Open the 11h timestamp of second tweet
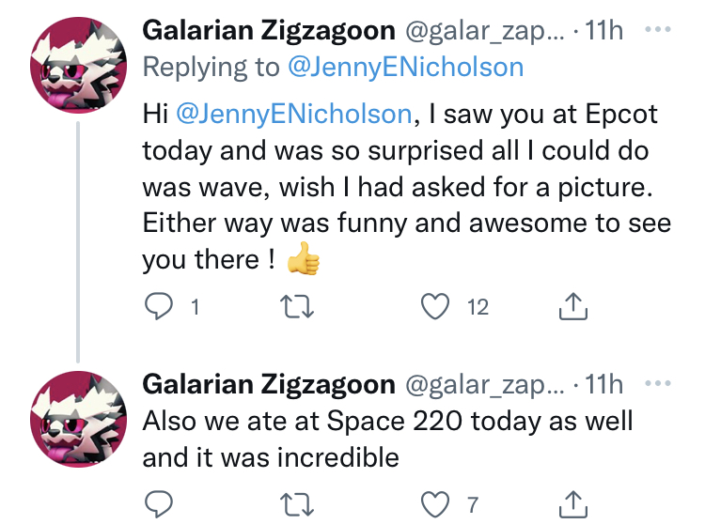The height and width of the screenshot is (524, 705). click(x=603, y=385)
